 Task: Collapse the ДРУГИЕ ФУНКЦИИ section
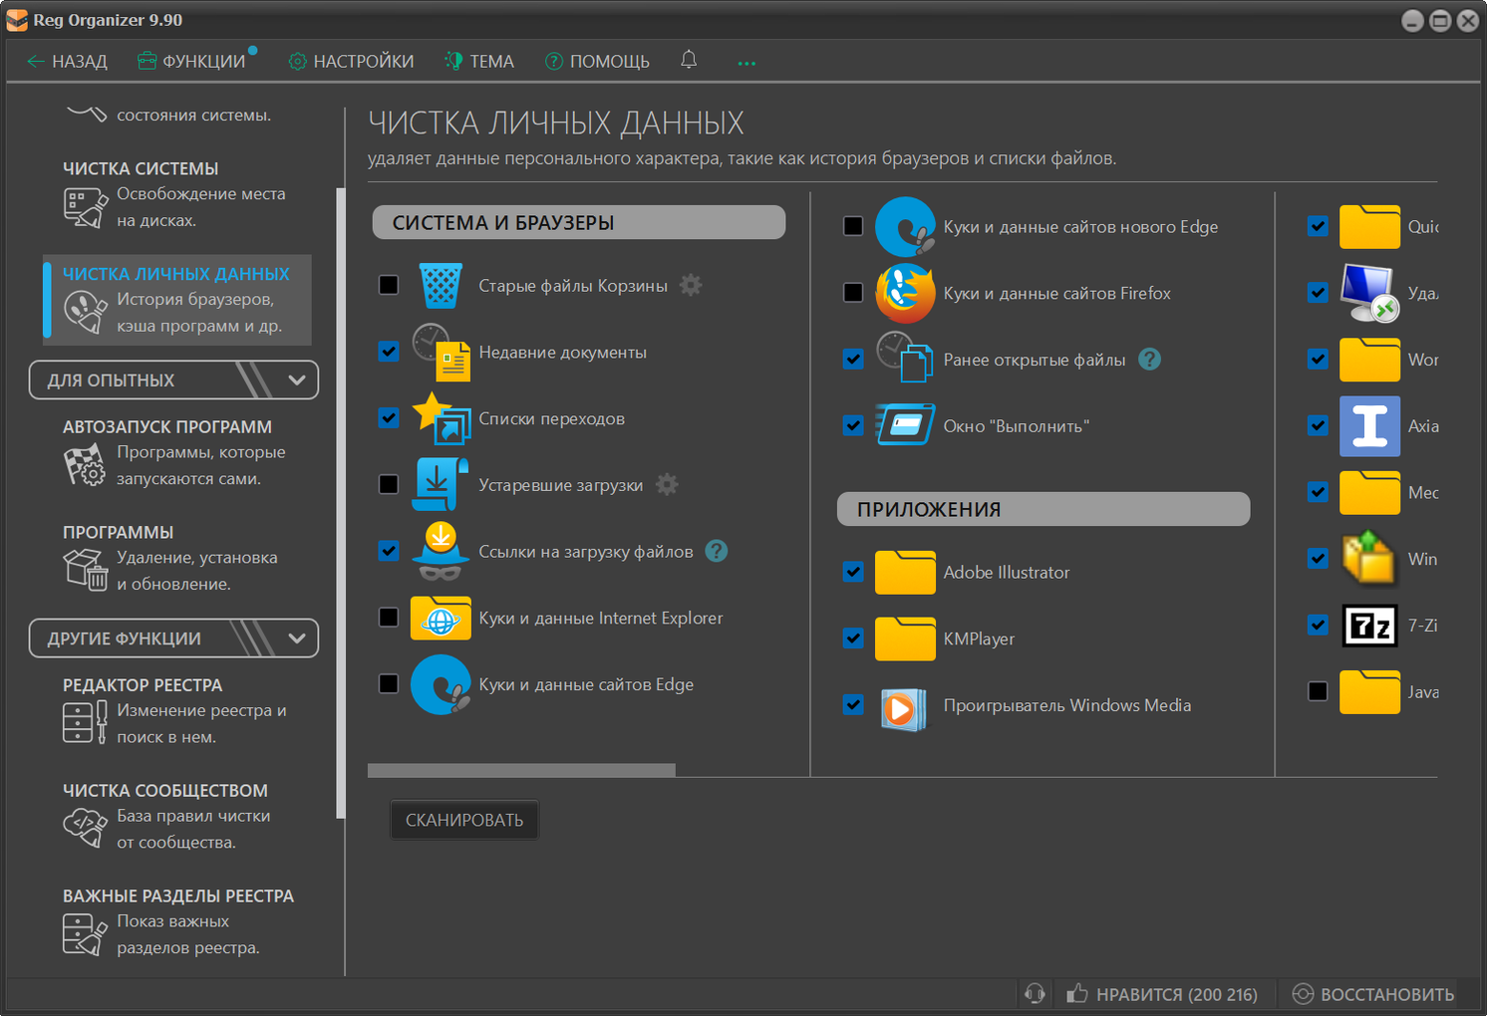point(296,638)
